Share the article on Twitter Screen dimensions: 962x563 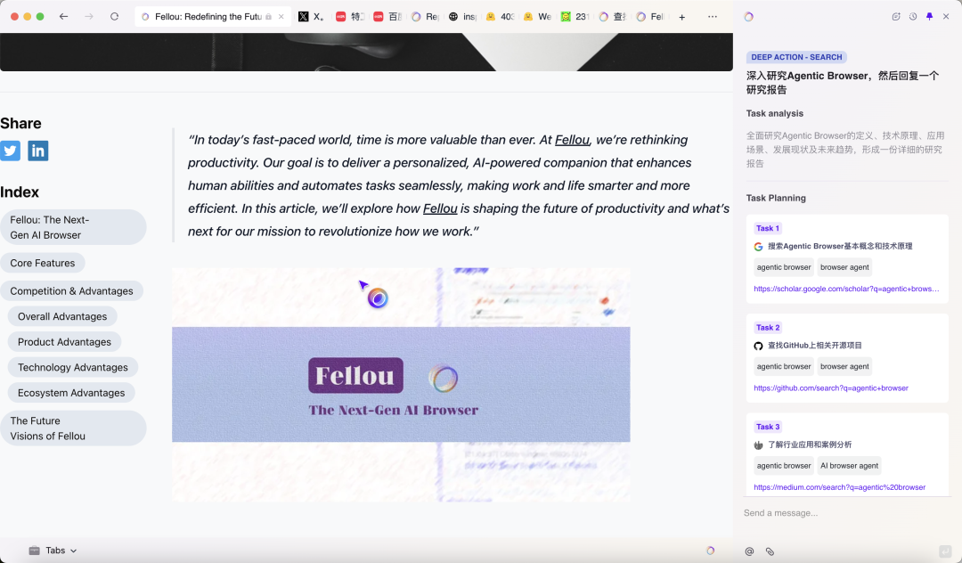coord(11,151)
